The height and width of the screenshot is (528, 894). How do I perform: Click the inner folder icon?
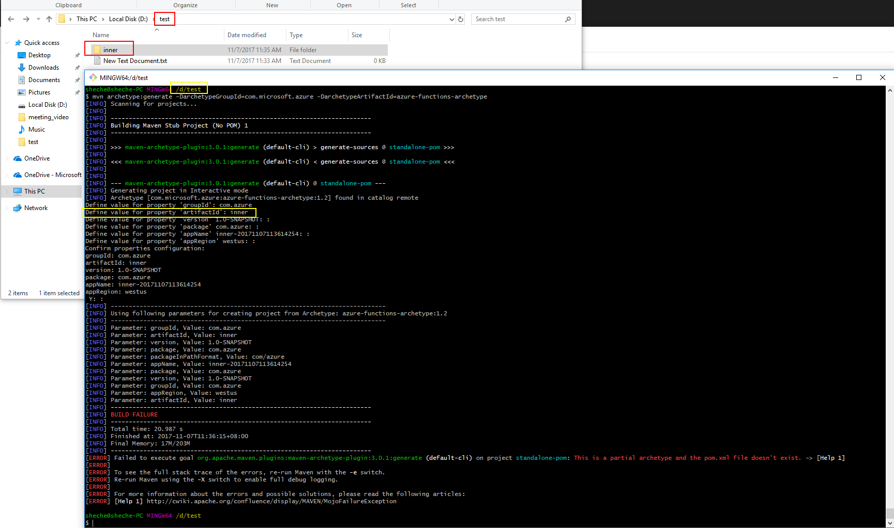97,50
